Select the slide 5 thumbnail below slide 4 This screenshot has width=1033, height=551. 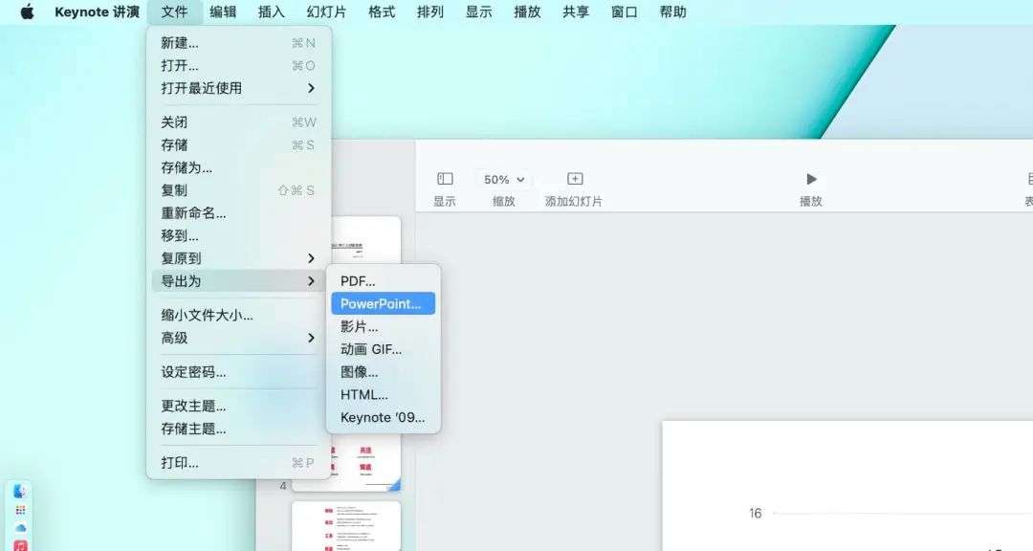click(x=346, y=526)
